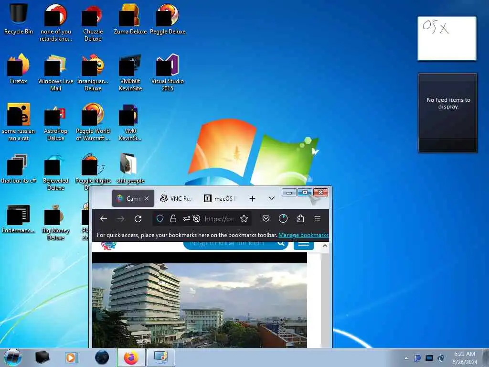Screen dimensions: 489x367
Task: Open Visual Studio 2015 desktop shortcut
Action: [x=168, y=72]
